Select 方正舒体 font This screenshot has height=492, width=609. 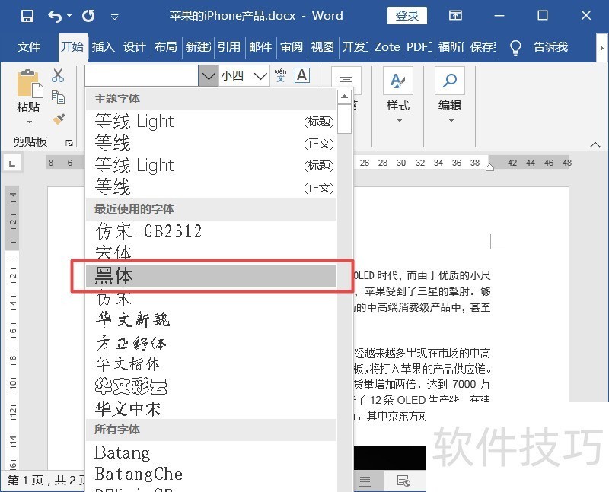[x=211, y=342]
